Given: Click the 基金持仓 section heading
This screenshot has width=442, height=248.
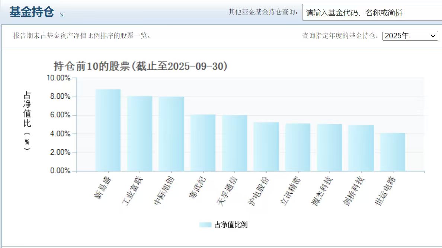Looking at the screenshot, I should [x=32, y=12].
